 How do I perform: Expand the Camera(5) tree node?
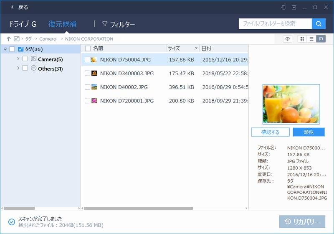[x=18, y=59]
